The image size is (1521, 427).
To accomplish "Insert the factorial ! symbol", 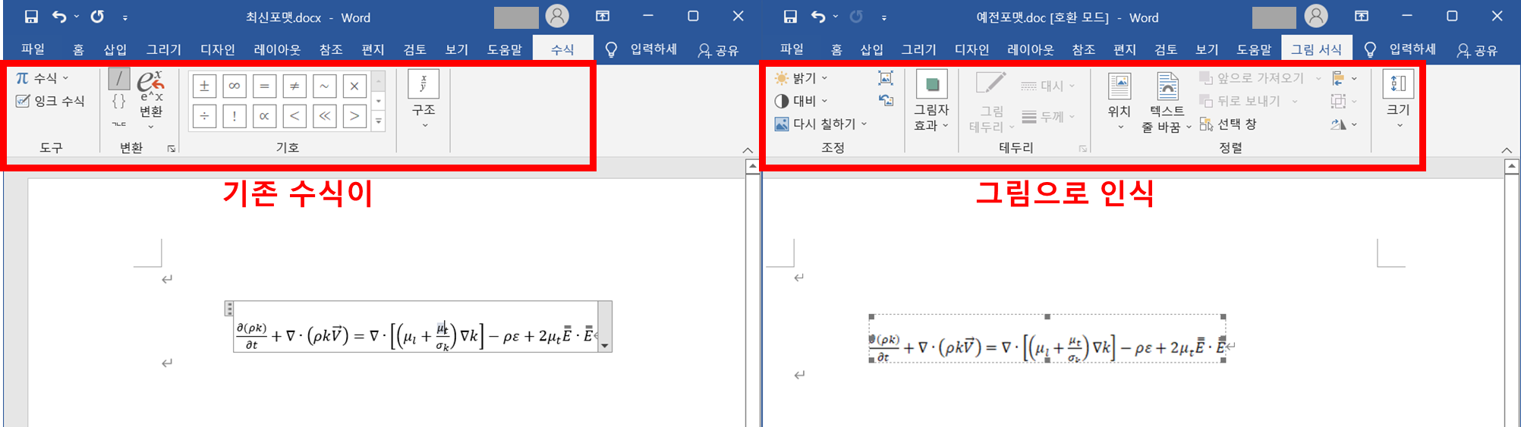I will (x=235, y=116).
